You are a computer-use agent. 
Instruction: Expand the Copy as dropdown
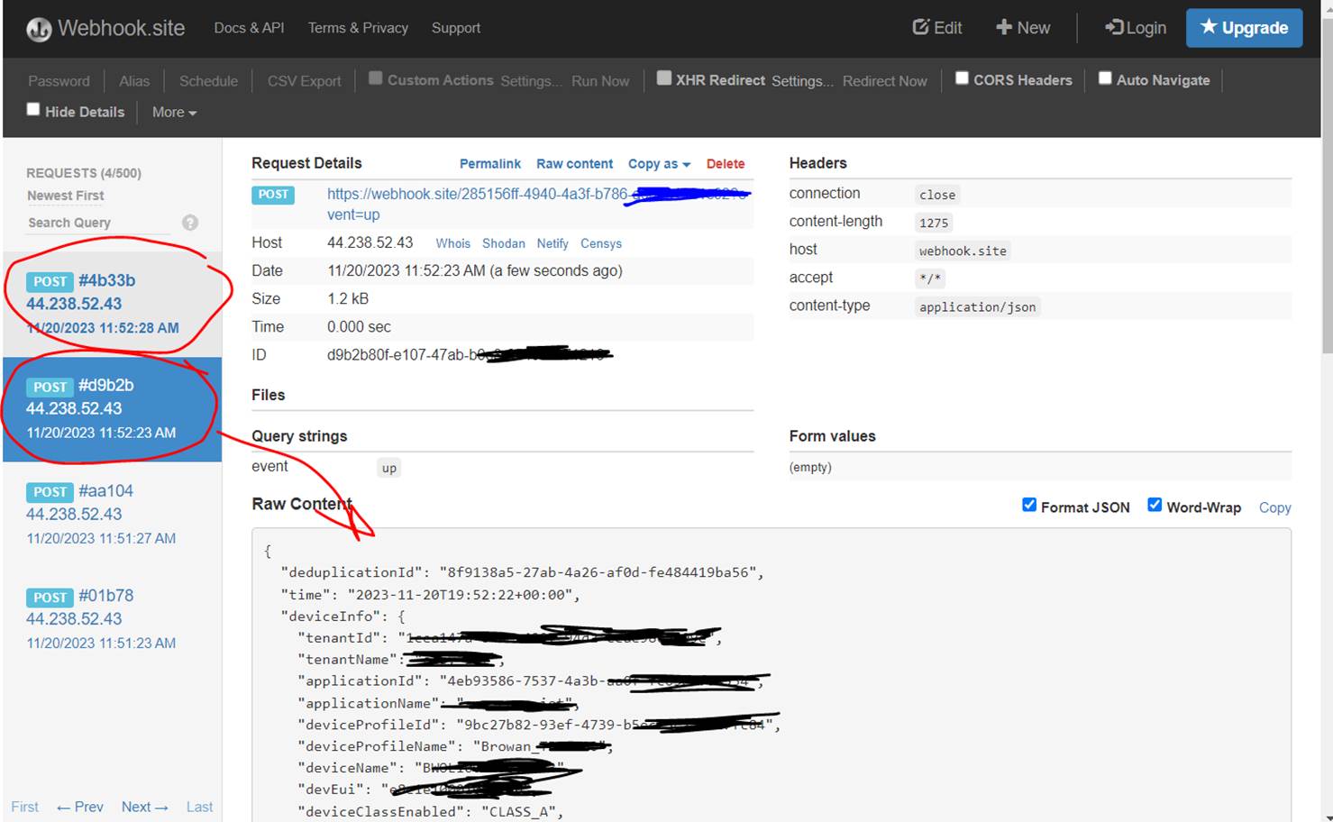coord(659,164)
